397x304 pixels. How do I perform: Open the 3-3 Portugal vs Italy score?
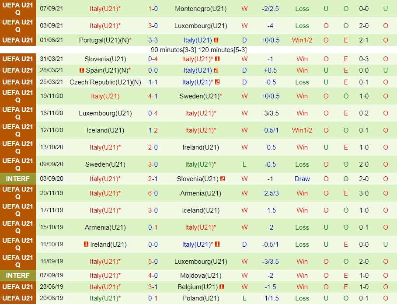(x=153, y=40)
